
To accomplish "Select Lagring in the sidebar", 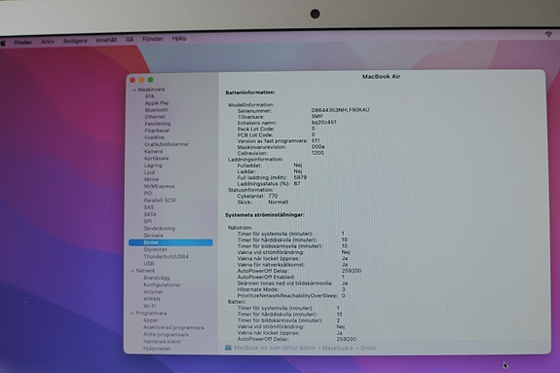I will (153, 166).
